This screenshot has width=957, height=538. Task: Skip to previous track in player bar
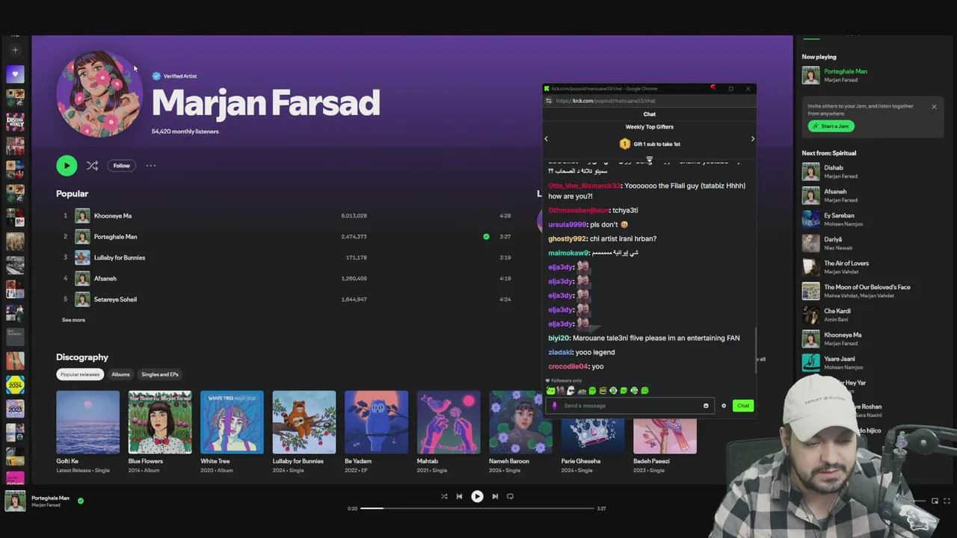coord(459,496)
